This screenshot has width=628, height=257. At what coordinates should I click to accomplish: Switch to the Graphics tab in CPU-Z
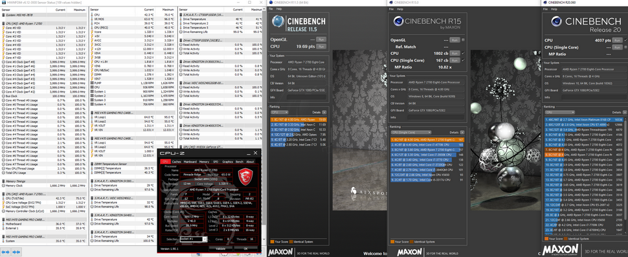click(x=227, y=162)
